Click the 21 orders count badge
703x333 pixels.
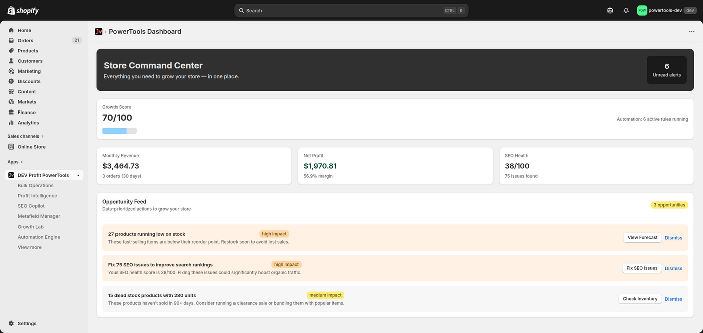77,40
